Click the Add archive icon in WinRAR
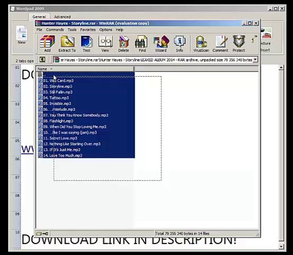293x255 pixels. click(x=47, y=41)
